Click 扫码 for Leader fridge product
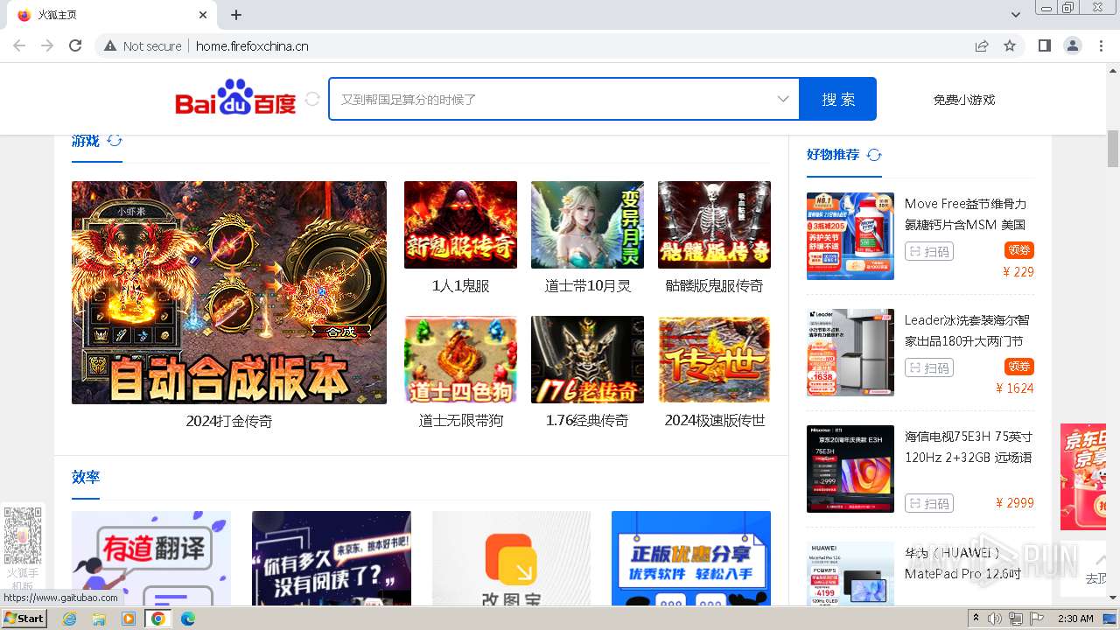 tap(929, 368)
